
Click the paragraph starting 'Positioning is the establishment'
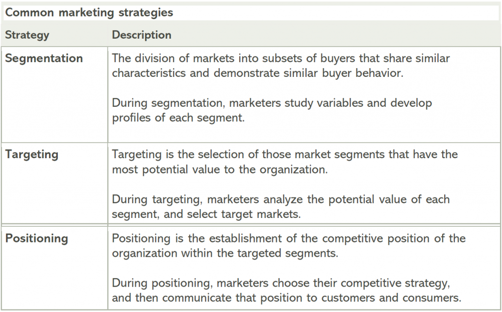coord(288,246)
